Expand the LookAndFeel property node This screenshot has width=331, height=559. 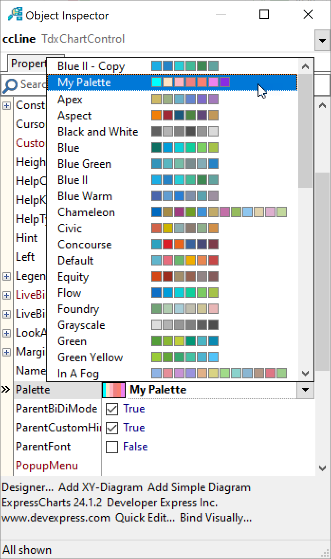(x=7, y=333)
